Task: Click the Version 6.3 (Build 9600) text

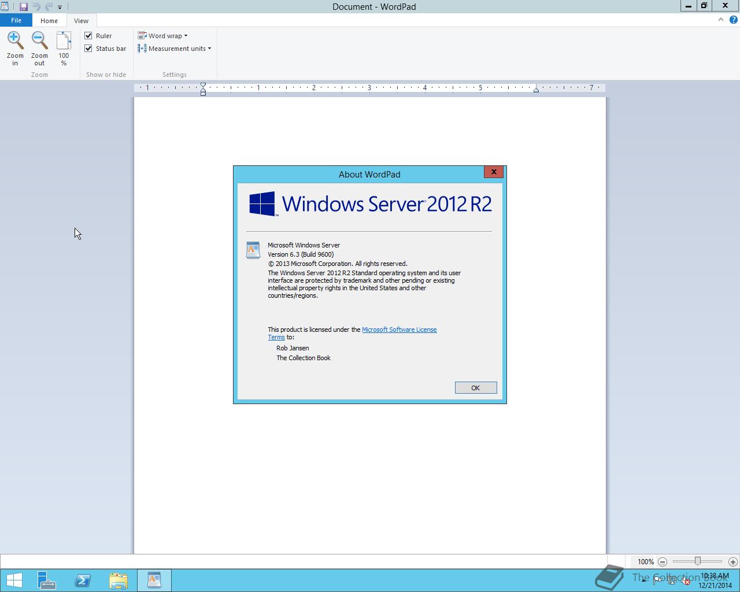Action: [x=301, y=254]
